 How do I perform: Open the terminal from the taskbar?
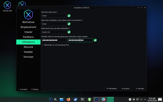click(83, 99)
